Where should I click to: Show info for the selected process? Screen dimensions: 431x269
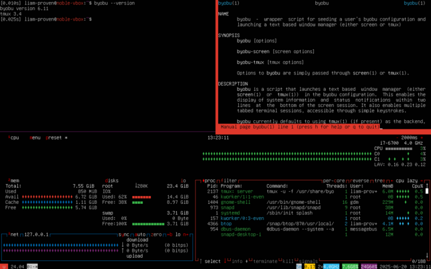click(236, 261)
